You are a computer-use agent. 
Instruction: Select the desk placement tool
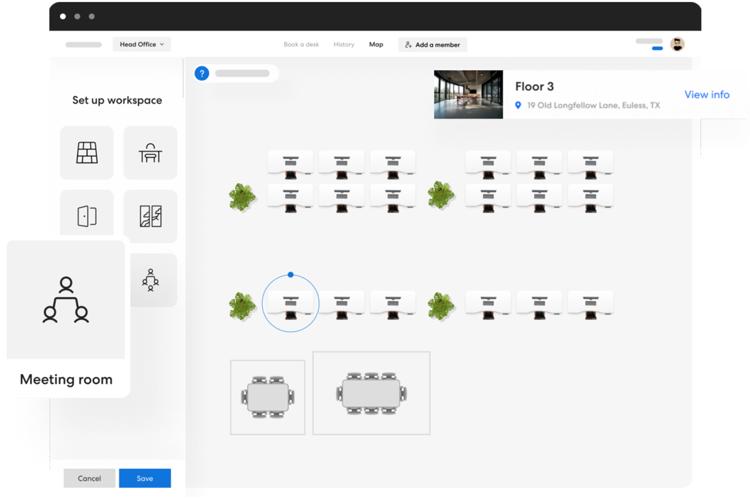[x=150, y=153]
